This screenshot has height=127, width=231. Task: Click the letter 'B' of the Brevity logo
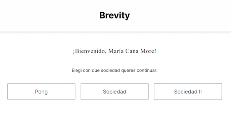click(x=102, y=15)
